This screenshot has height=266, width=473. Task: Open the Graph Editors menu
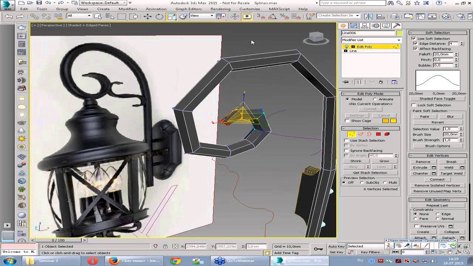coord(188,9)
